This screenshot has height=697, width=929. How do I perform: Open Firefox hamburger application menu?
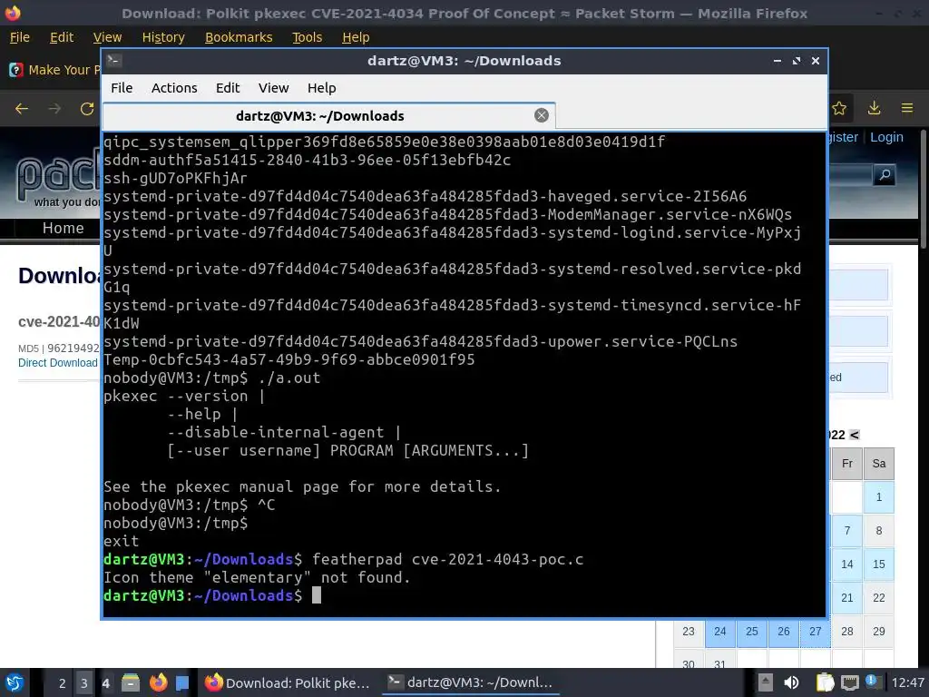907,109
